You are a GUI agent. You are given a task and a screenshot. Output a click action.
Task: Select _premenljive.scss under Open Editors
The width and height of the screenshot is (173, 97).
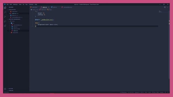16,17
